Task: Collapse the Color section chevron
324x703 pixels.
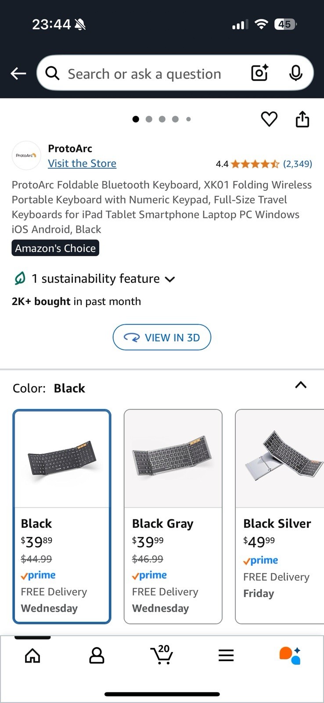Action: [x=301, y=385]
